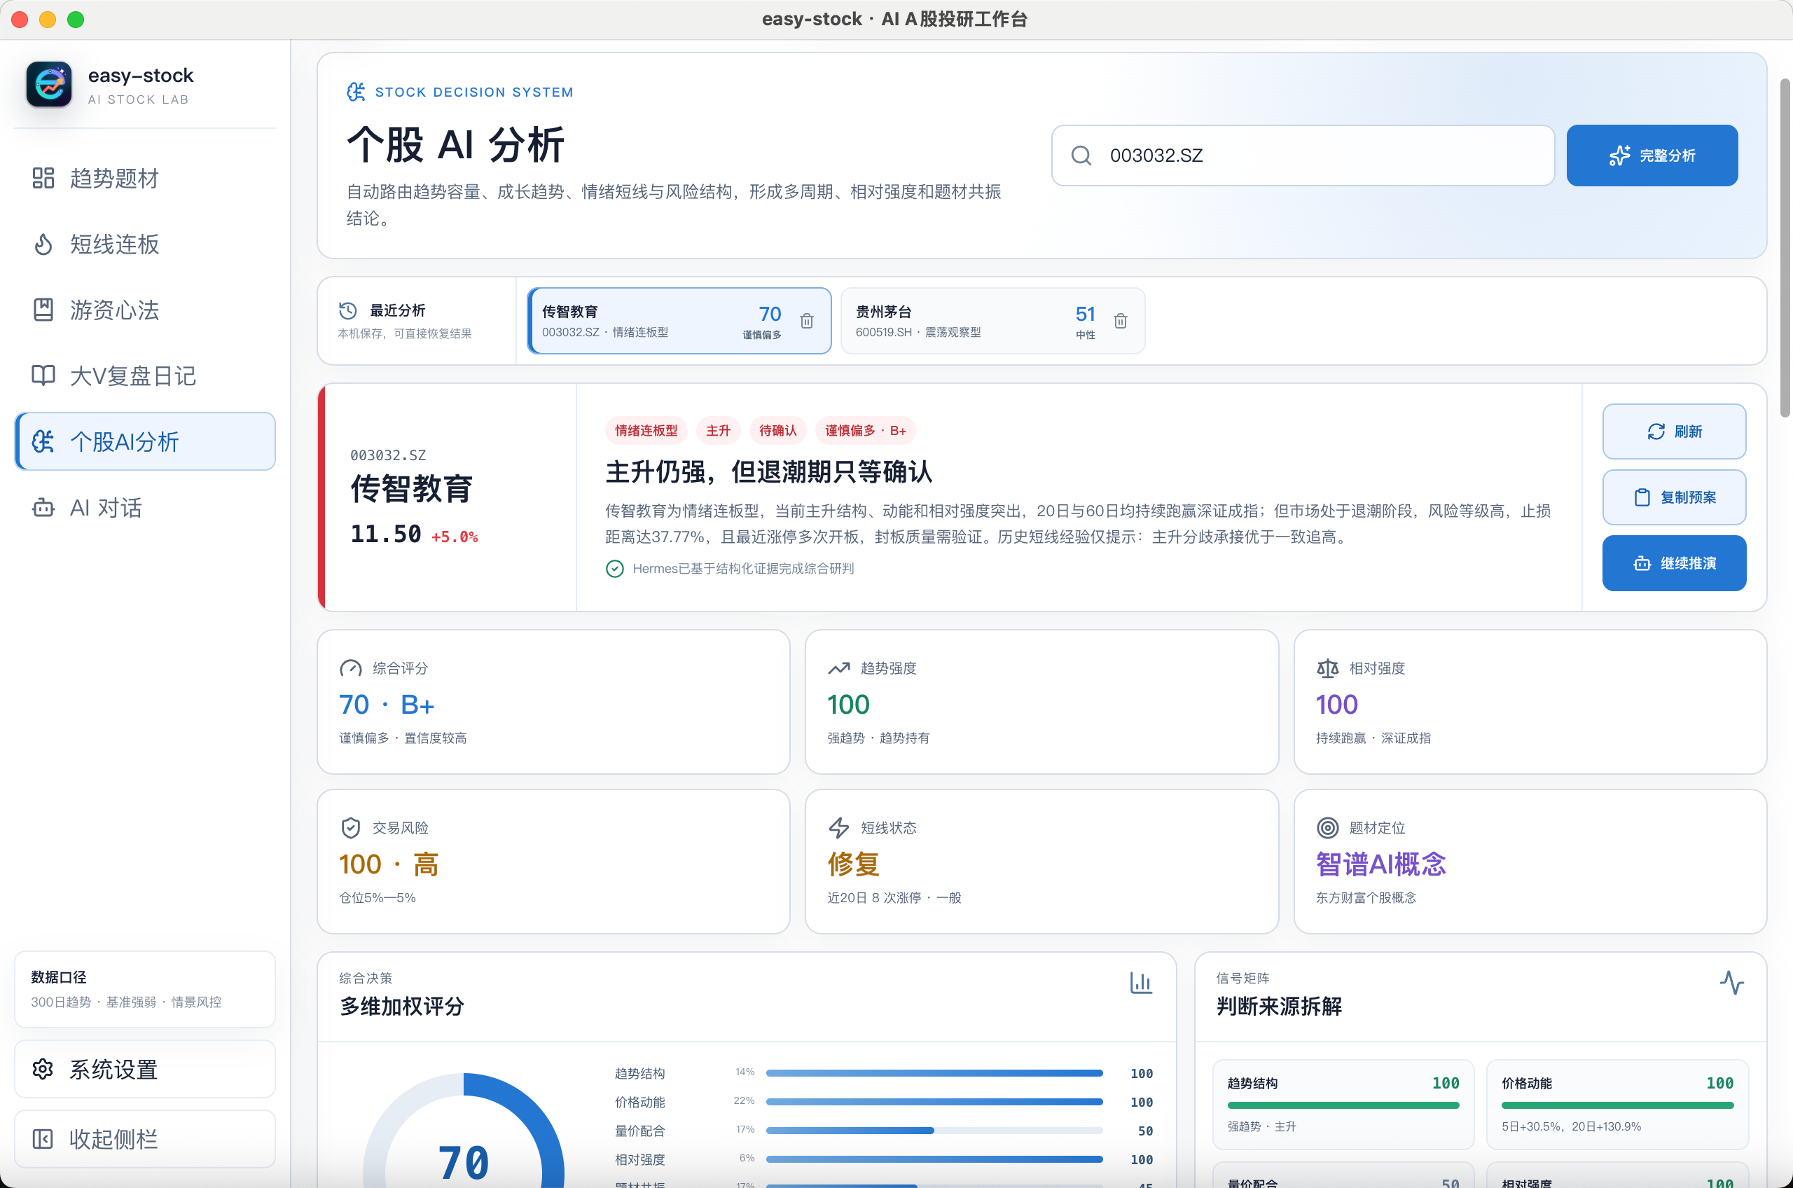Click 收起侧栏 to collapse sidebar
1793x1188 pixels.
tap(145, 1140)
